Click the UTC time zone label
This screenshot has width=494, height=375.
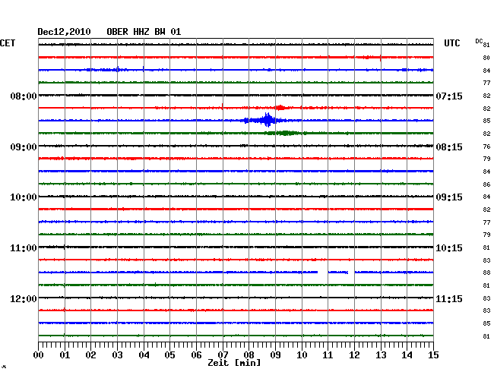451,43
